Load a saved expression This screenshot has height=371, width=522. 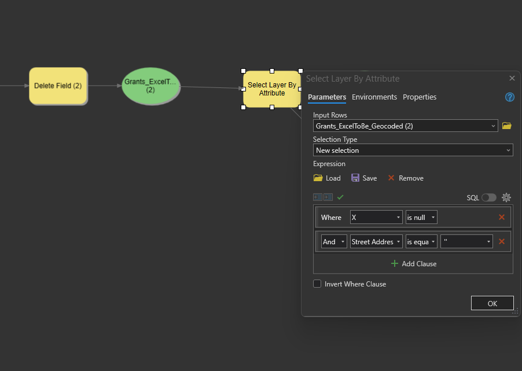[327, 178]
